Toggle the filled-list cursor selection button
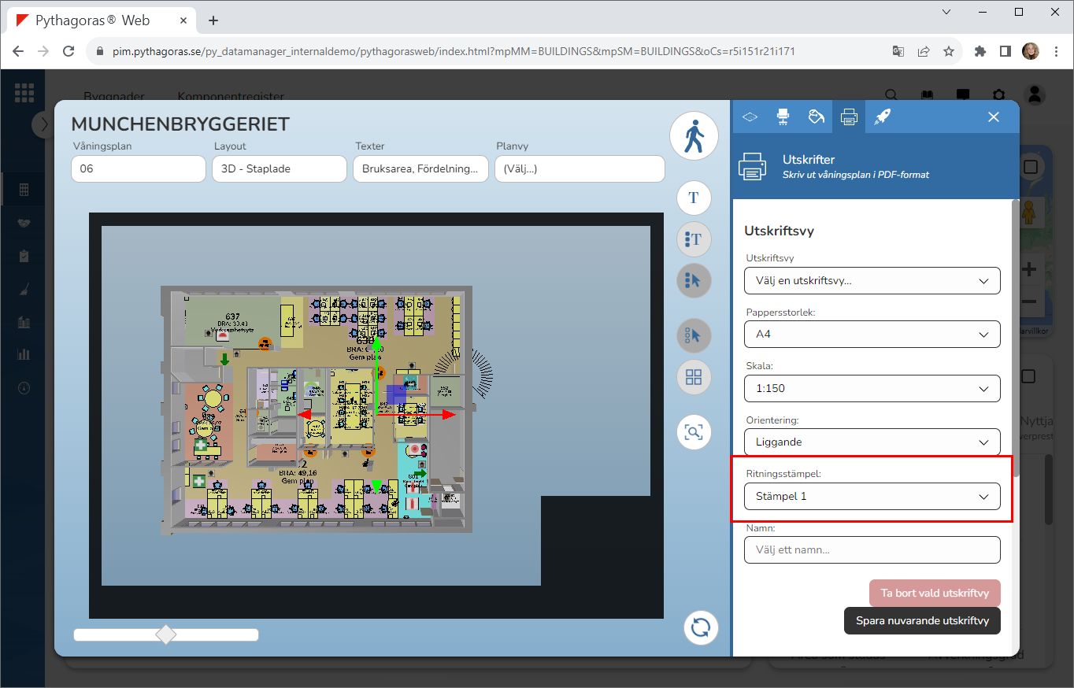This screenshot has height=688, width=1074. (694, 280)
